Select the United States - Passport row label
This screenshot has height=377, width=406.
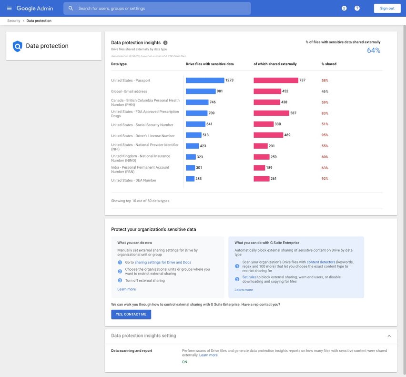pyautogui.click(x=131, y=81)
